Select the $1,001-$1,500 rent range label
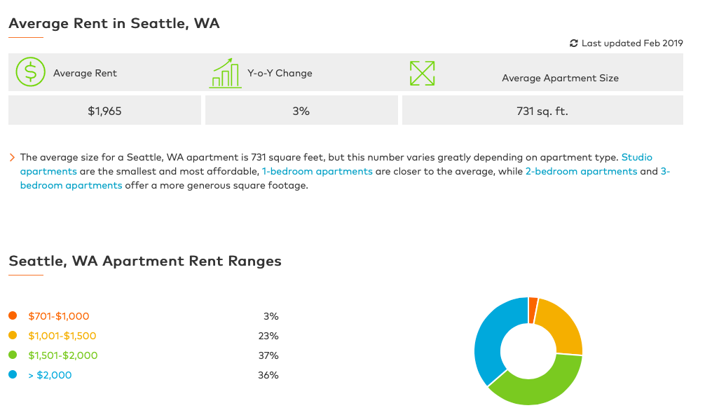The height and width of the screenshot is (415, 712). click(62, 336)
